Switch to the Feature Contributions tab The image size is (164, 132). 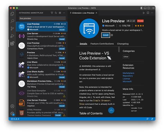point(102,44)
